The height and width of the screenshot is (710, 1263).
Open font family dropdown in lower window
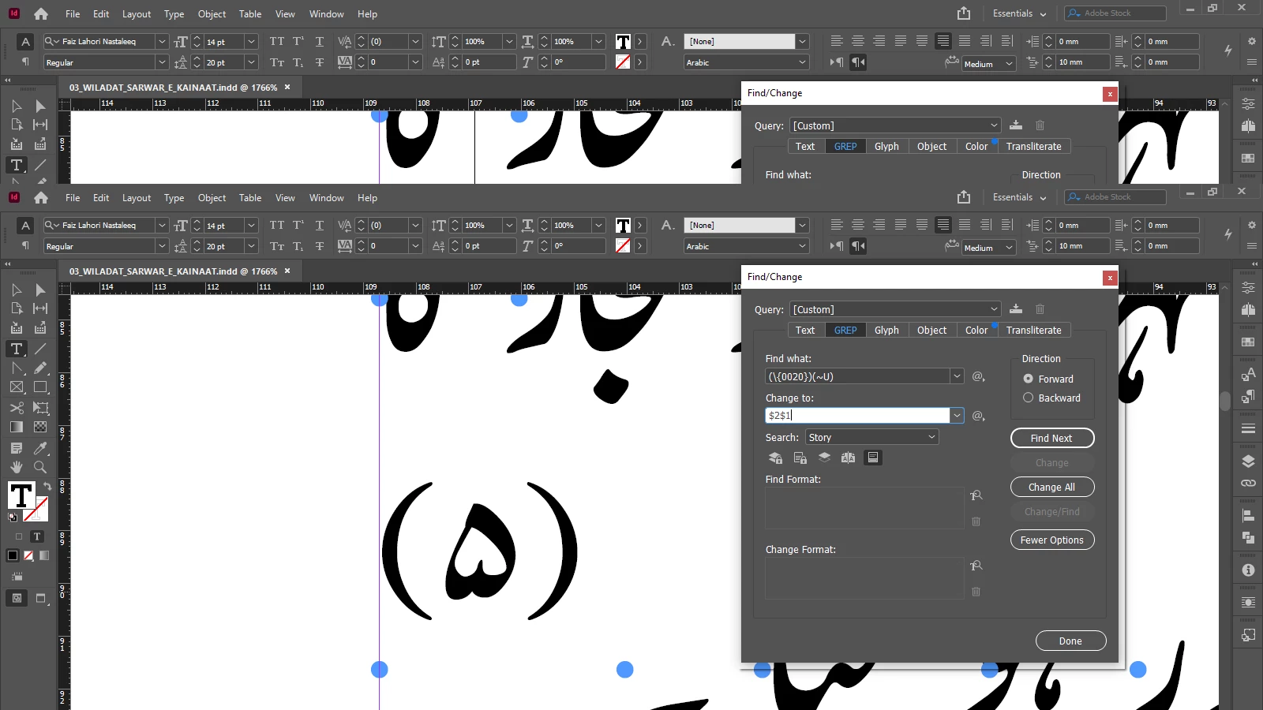point(162,225)
